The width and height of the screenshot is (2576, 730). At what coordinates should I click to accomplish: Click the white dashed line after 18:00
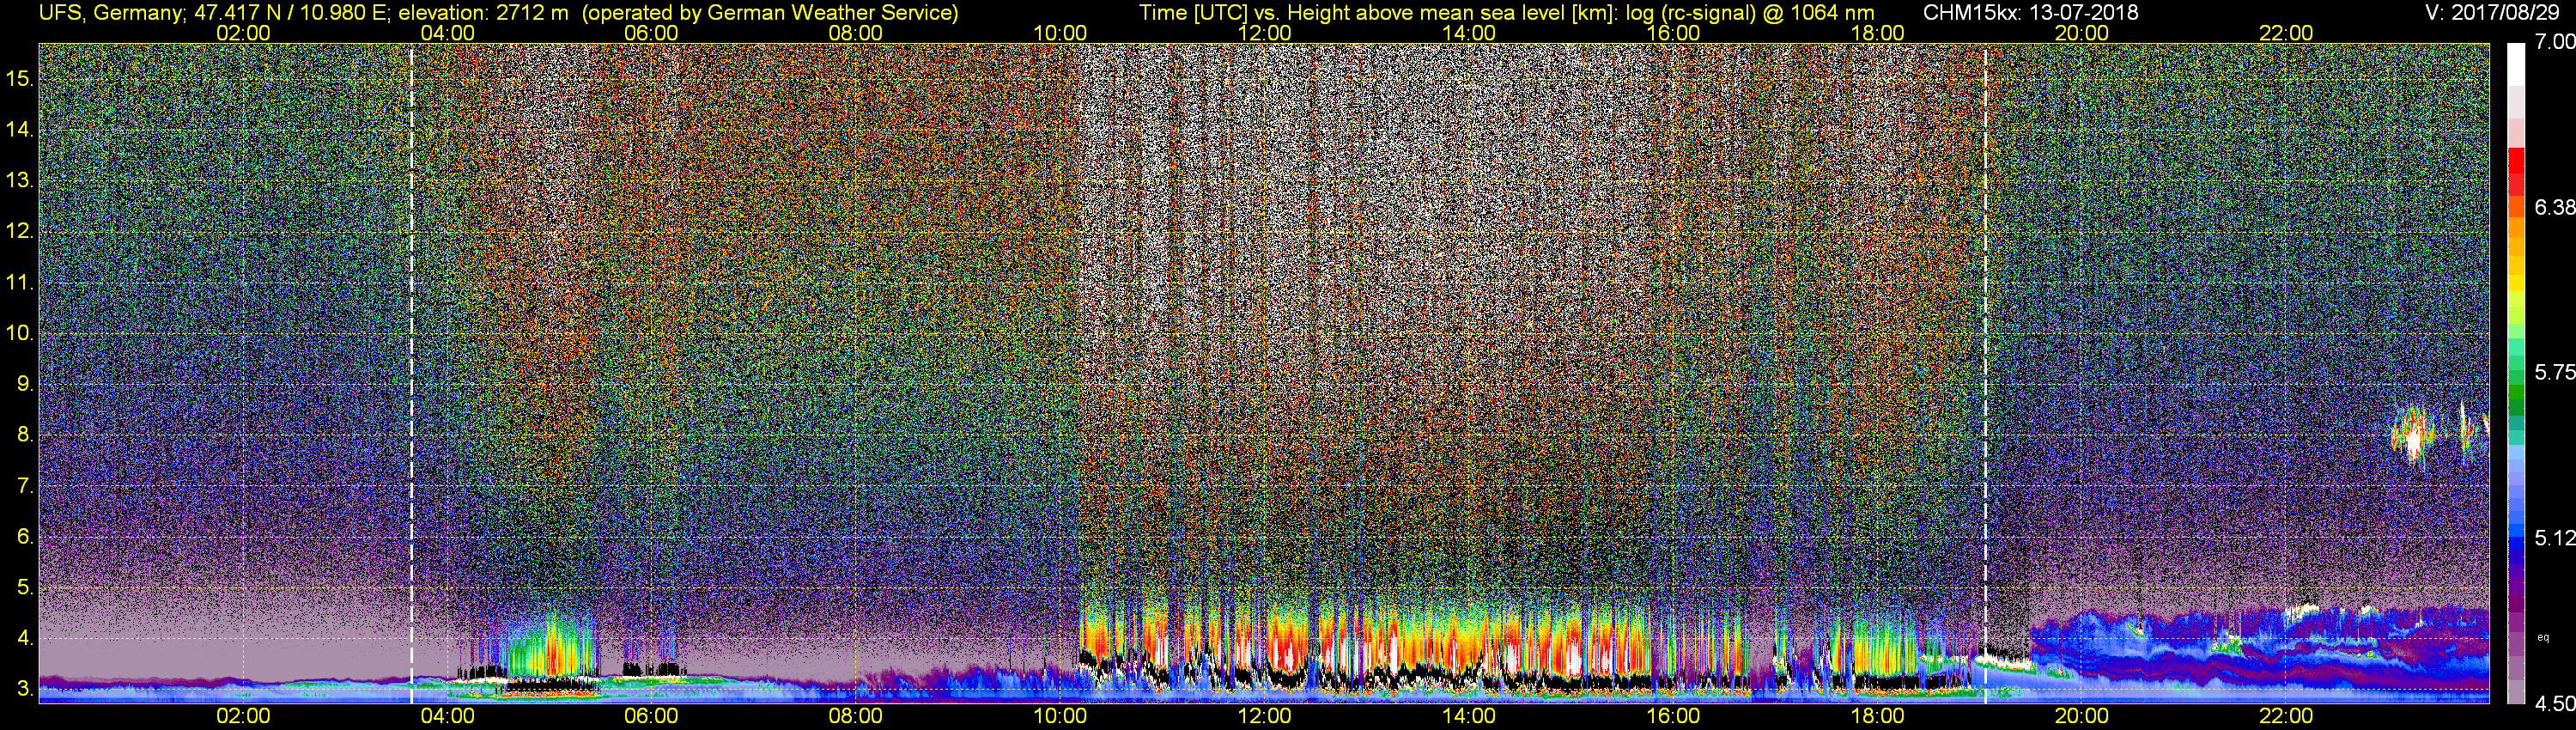pos(1985,372)
